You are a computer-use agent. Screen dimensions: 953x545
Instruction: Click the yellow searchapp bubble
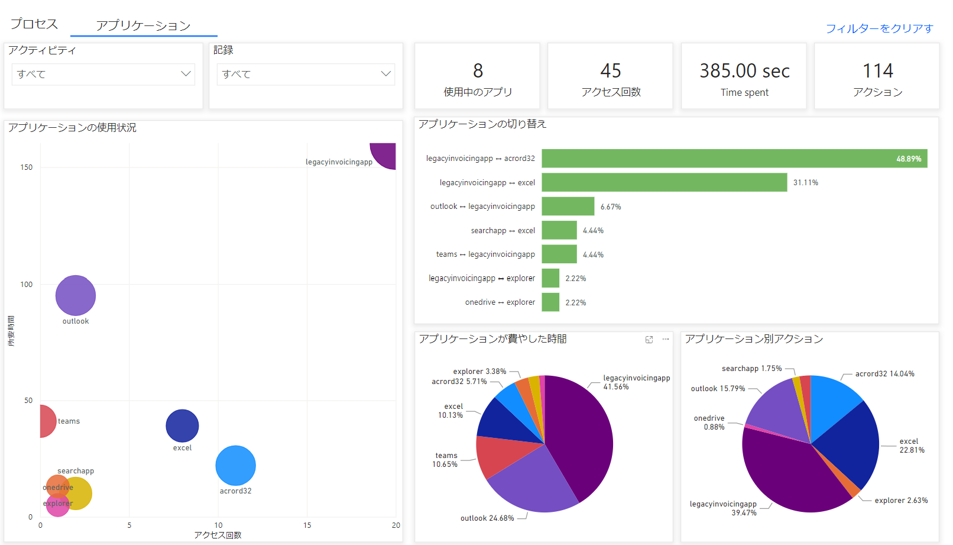(x=82, y=494)
